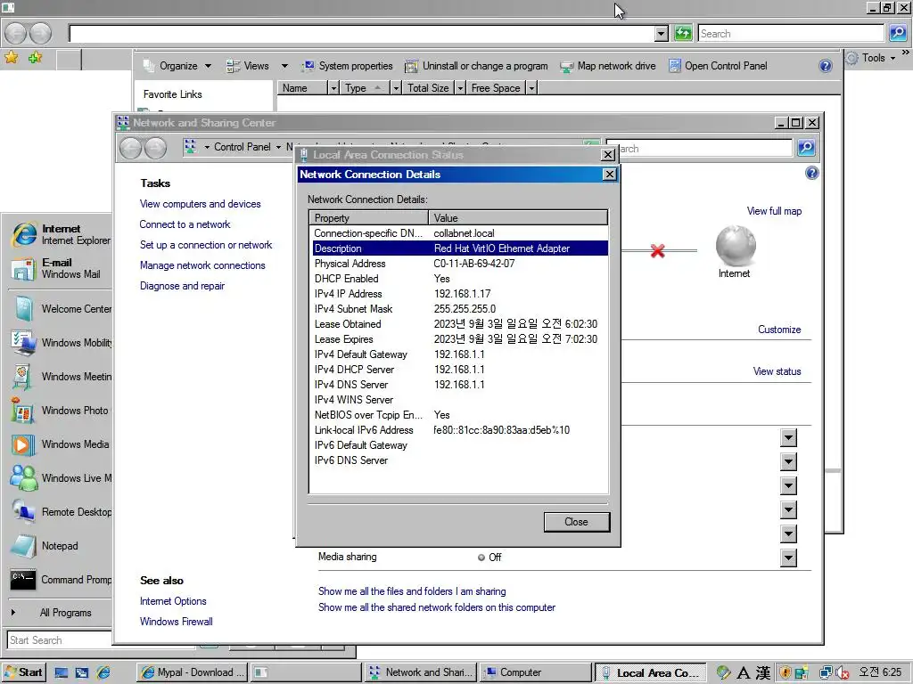Open Windows Mobility Center entry
Image resolution: width=913 pixels, height=684 pixels.
coord(61,343)
